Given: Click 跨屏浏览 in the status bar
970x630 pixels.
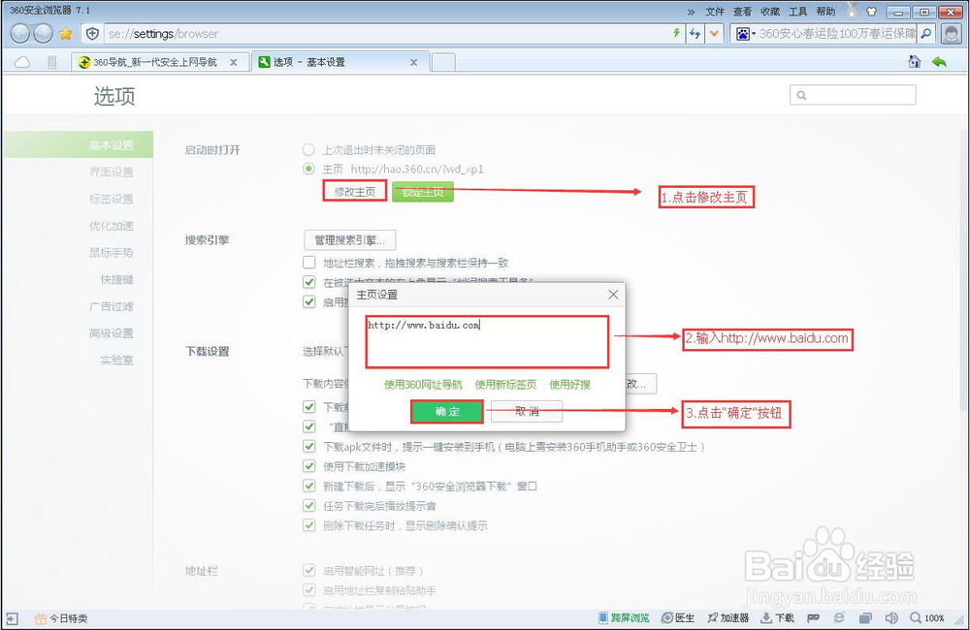Looking at the screenshot, I should coord(624,617).
